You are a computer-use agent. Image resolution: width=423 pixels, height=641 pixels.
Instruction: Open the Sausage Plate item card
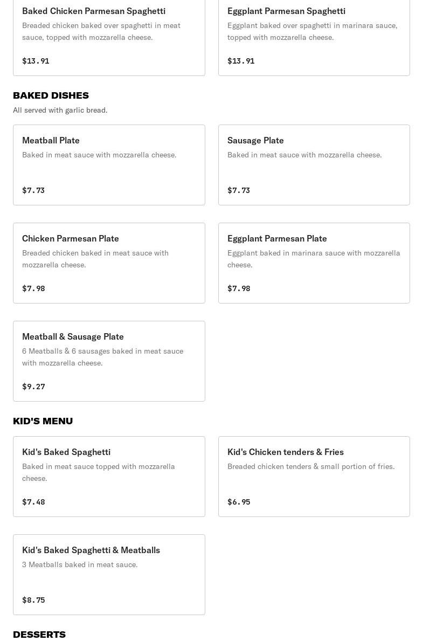(314, 164)
